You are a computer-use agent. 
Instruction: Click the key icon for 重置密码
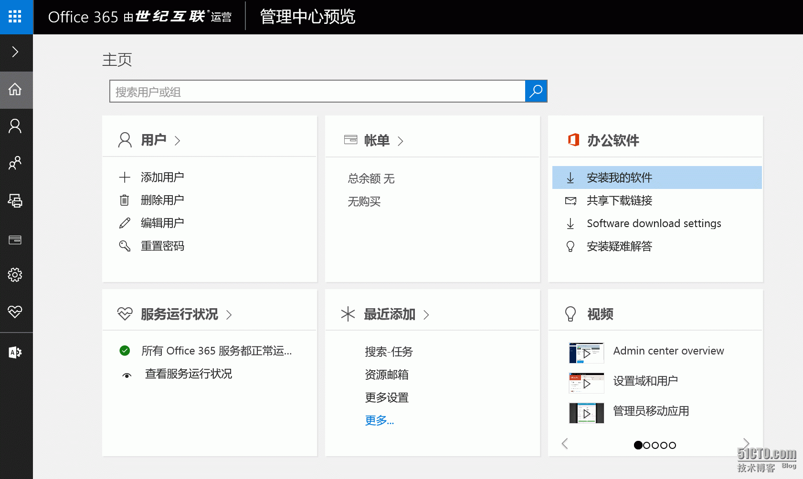(125, 246)
